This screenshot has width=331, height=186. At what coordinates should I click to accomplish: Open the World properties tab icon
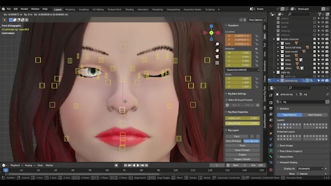click(x=271, y=126)
